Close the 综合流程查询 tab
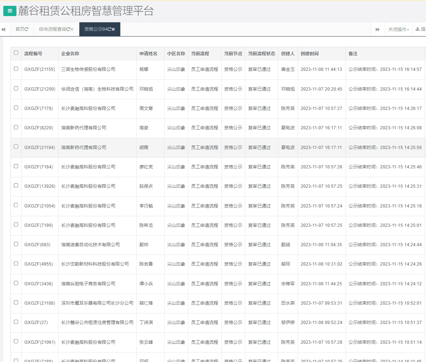 [72, 29]
